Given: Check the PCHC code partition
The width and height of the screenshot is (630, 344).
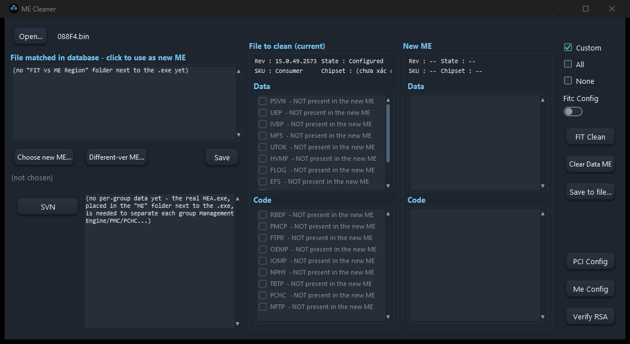Looking at the screenshot, I should coord(263,295).
